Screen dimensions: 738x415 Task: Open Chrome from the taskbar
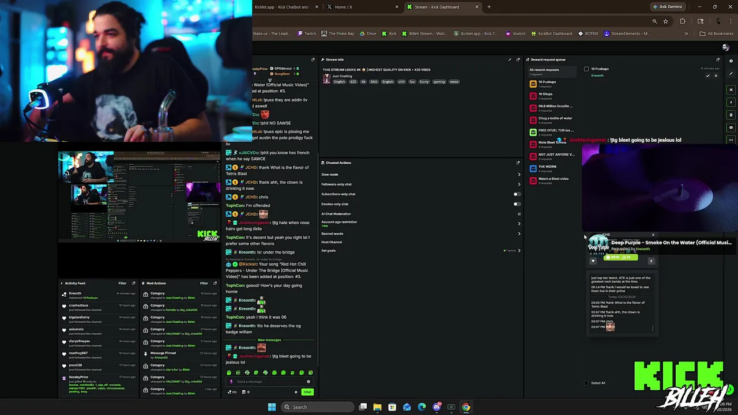coord(466,407)
